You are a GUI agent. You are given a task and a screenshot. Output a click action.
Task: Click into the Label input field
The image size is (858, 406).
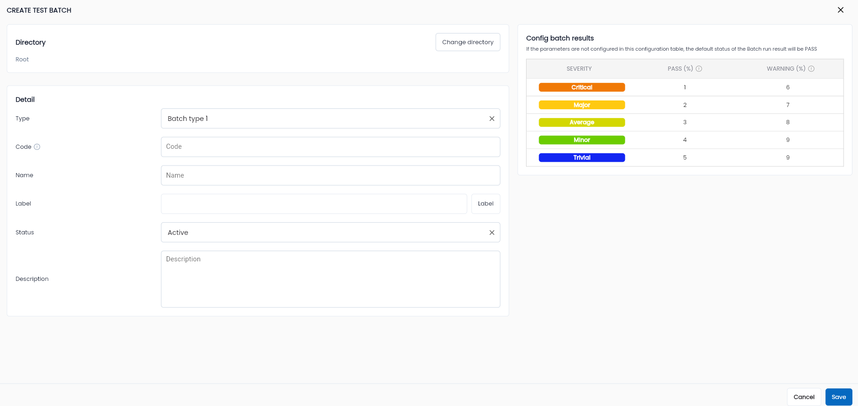coord(314,204)
